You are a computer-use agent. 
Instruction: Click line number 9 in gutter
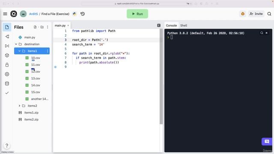click(66, 67)
